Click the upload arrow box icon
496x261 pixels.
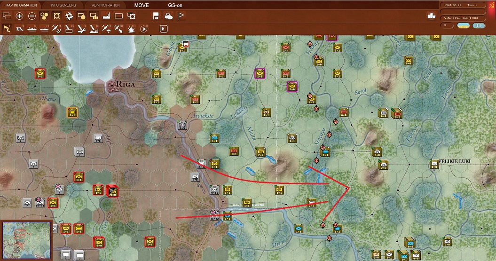163,29
